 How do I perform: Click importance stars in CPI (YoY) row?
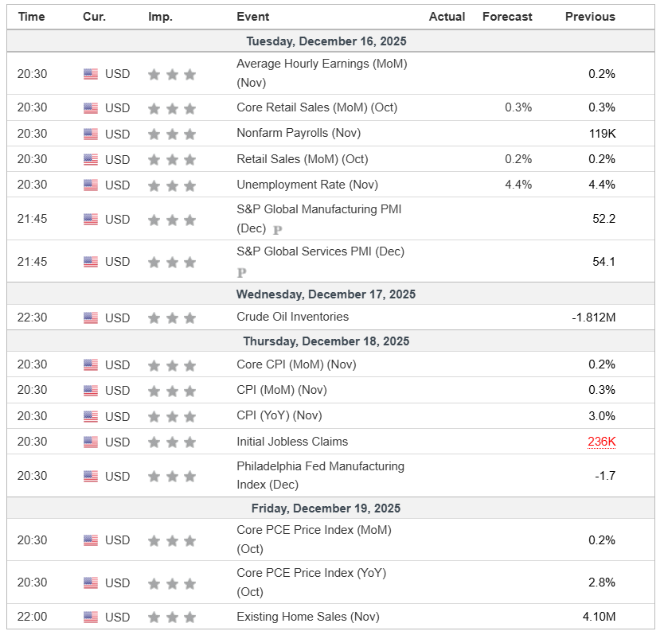tap(172, 416)
